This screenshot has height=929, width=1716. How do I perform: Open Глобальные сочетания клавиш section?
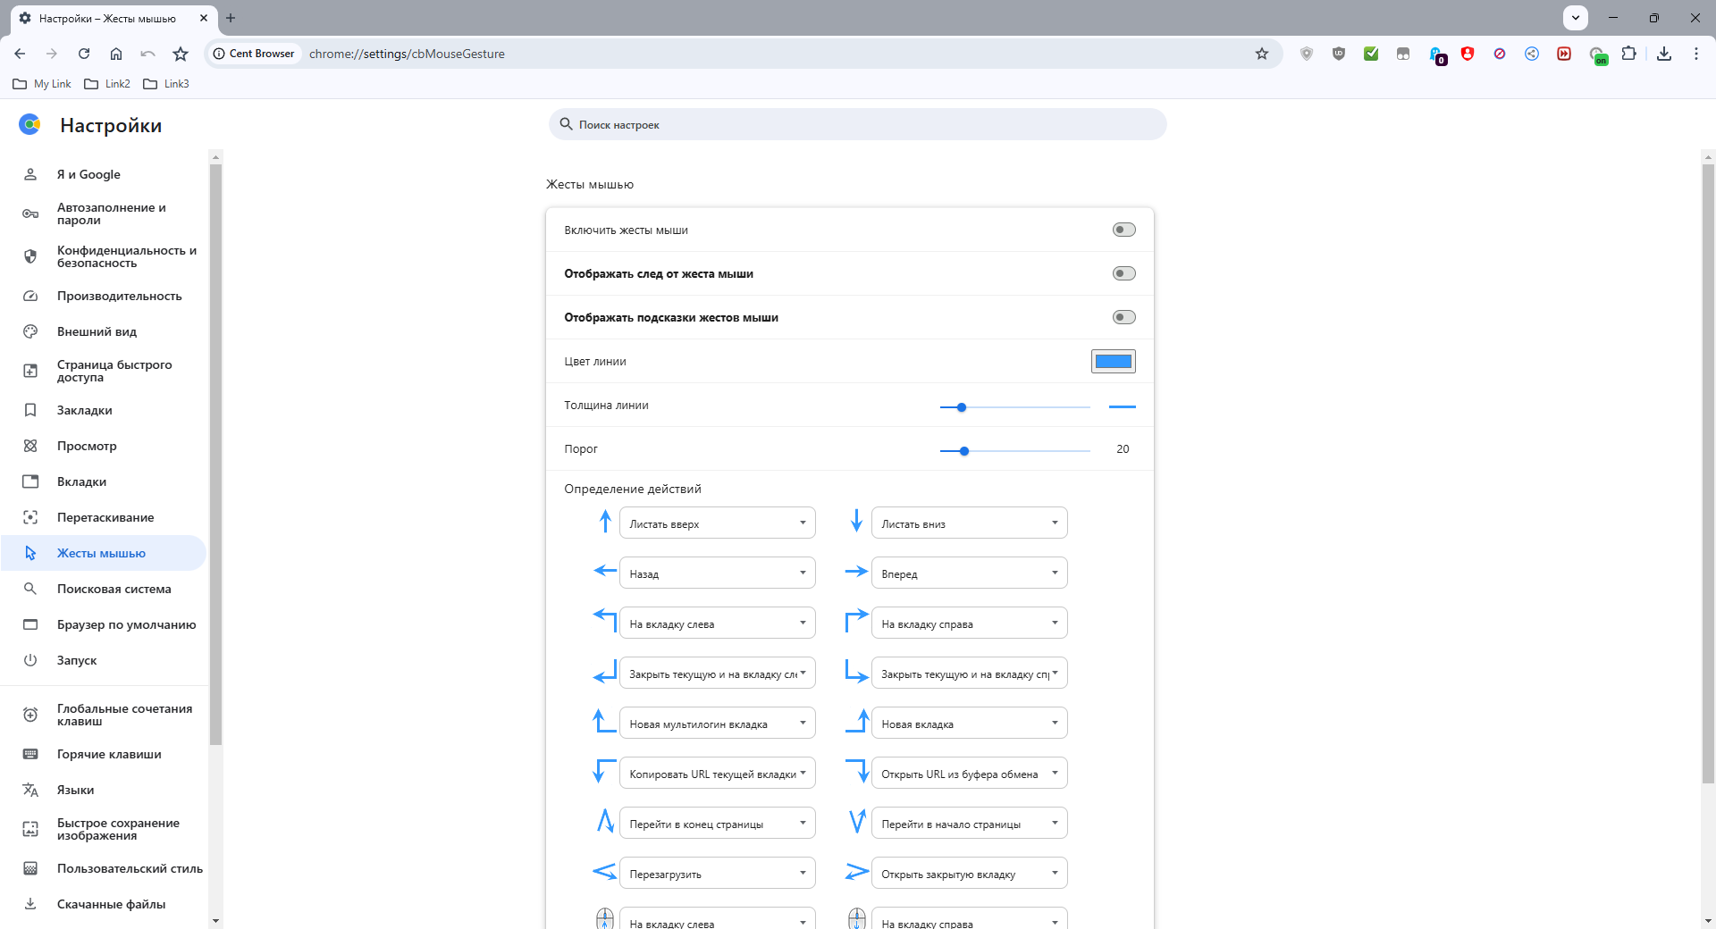pyautogui.click(x=104, y=715)
